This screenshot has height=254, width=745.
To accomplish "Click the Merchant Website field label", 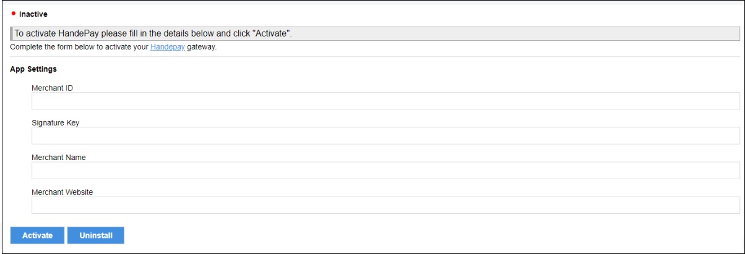I will 62,192.
